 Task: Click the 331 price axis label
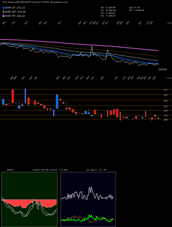(165, 101)
